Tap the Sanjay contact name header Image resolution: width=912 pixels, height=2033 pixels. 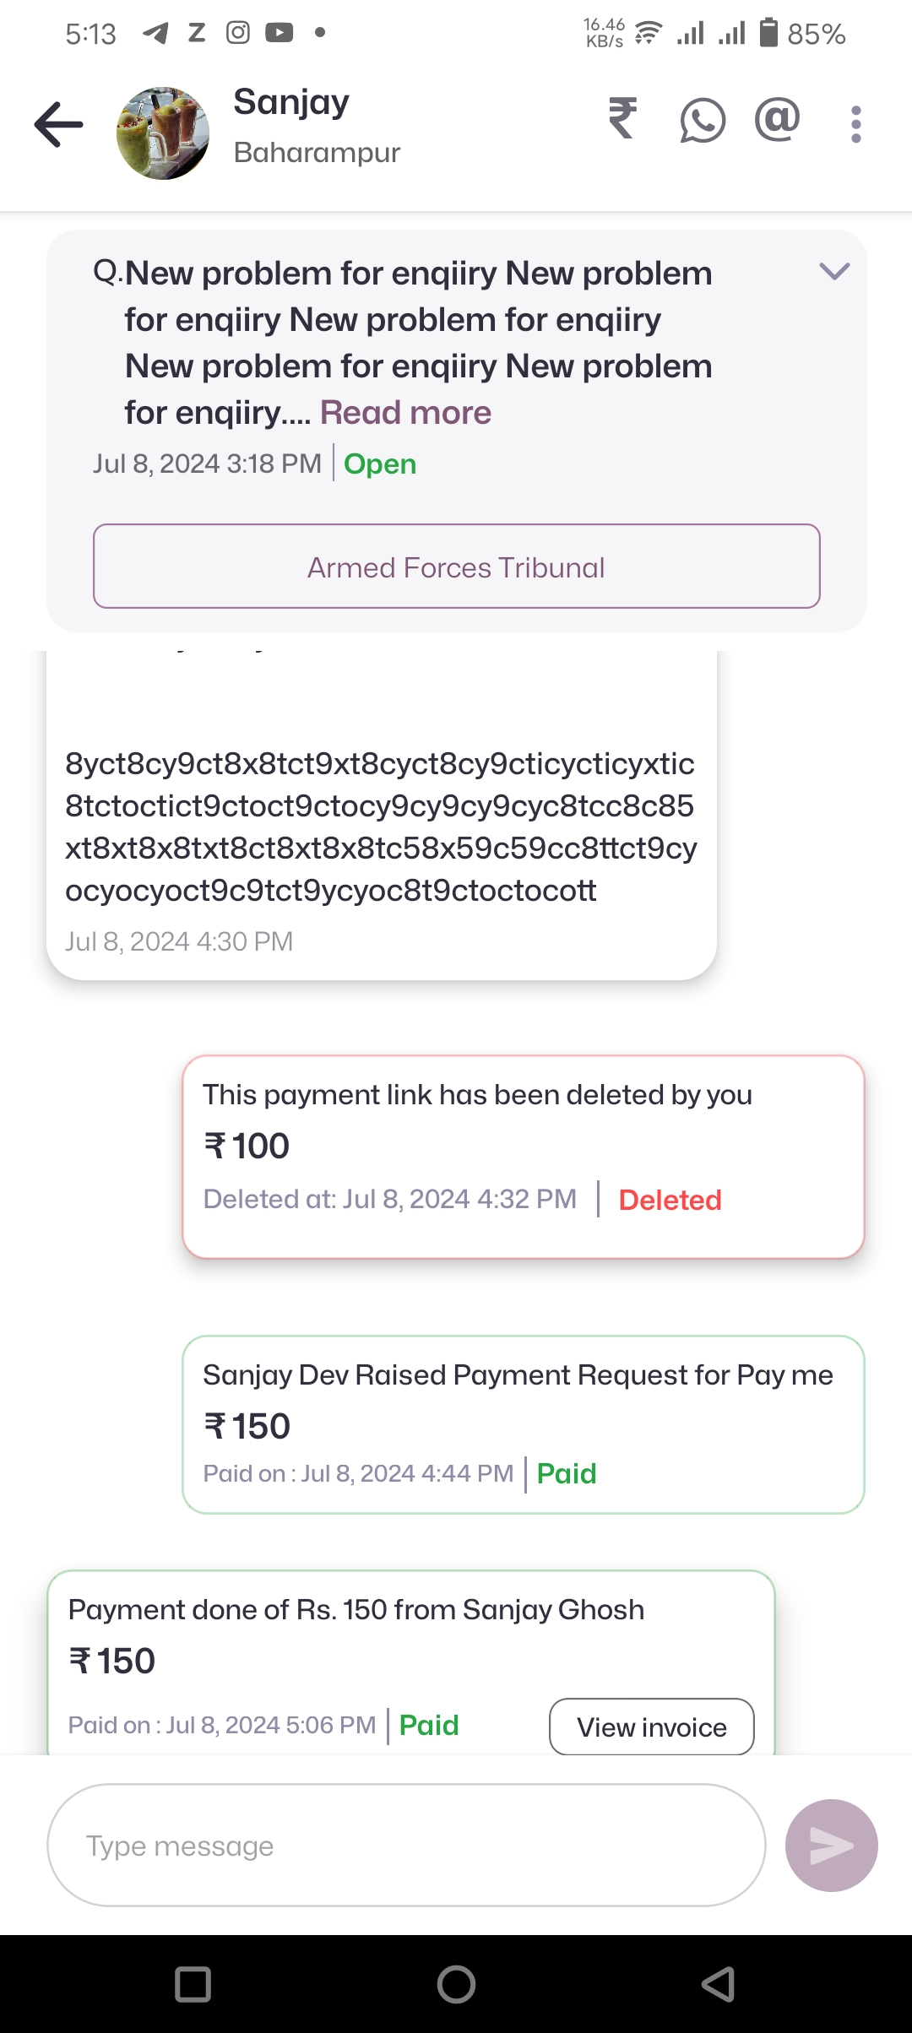291,103
